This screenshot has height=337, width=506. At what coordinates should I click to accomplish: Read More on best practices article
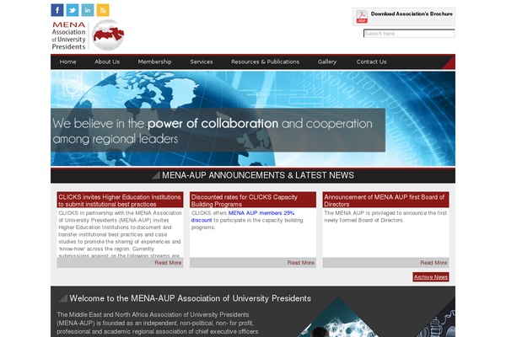[168, 263]
